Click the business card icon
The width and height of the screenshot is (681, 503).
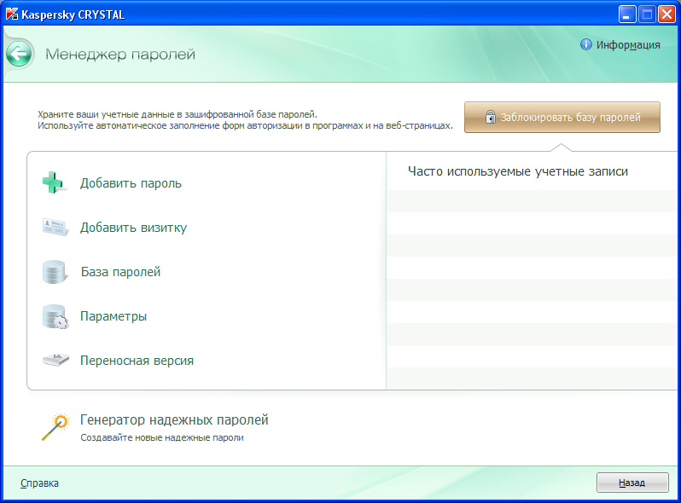pos(55,227)
